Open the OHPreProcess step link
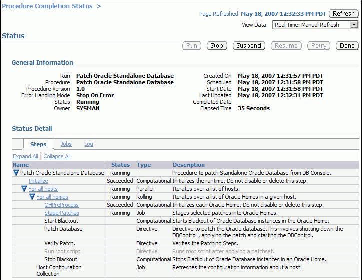The height and width of the screenshot is (280, 362). tap(61, 205)
